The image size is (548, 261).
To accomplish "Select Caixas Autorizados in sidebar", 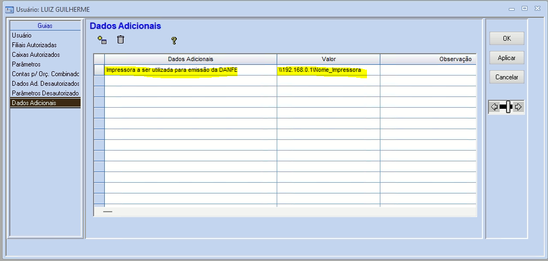I will [35, 55].
